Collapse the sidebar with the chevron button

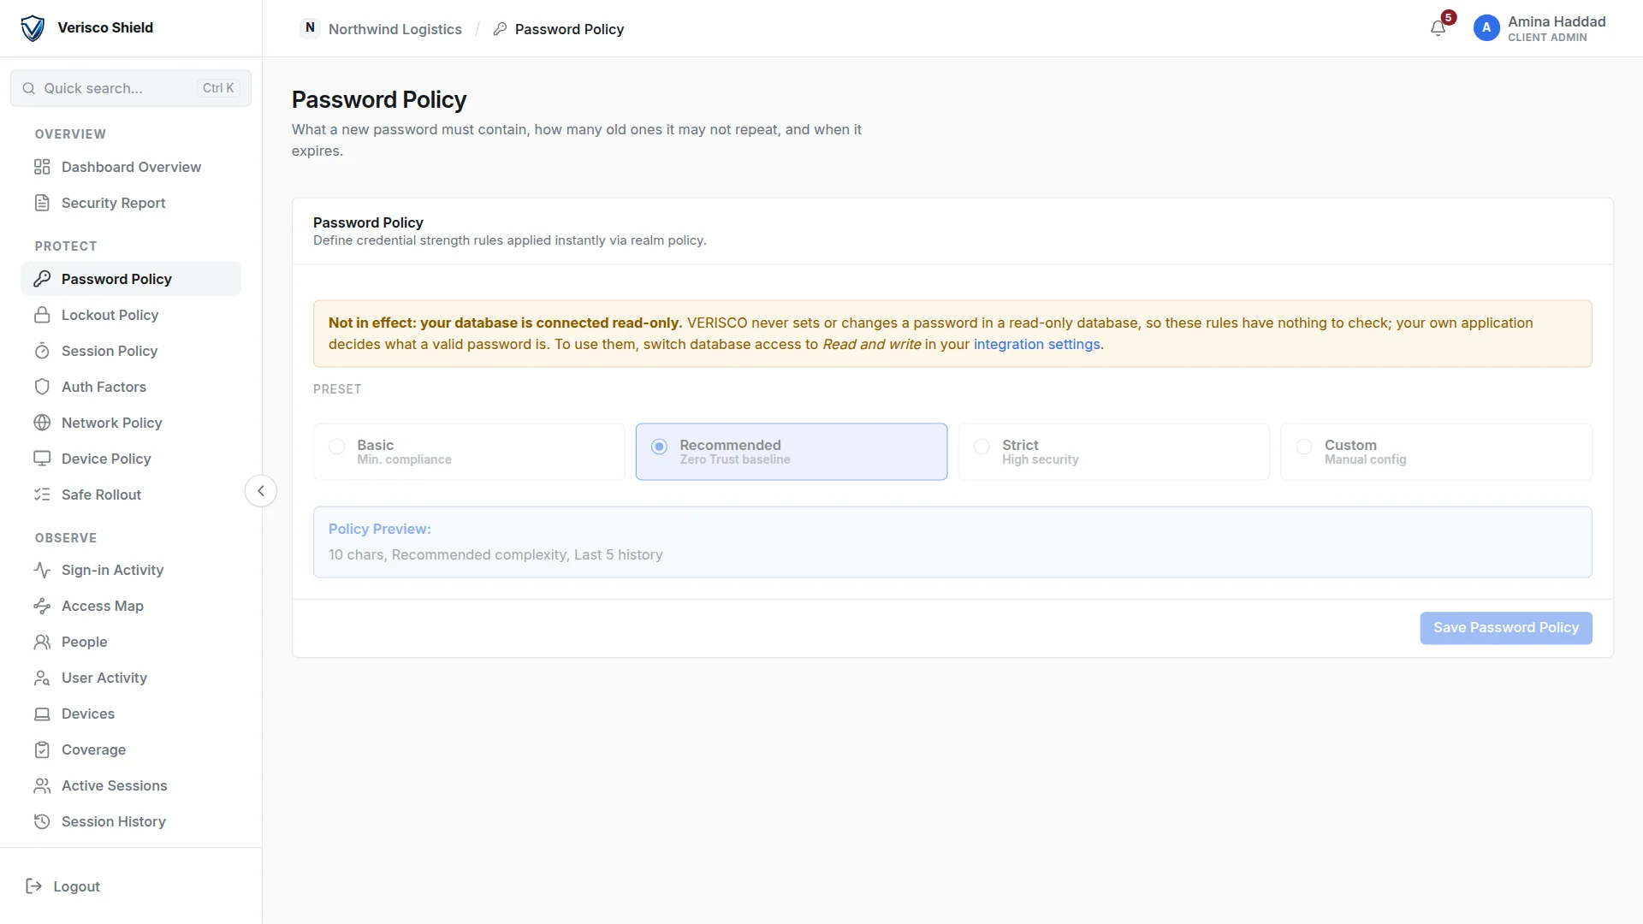coord(261,491)
